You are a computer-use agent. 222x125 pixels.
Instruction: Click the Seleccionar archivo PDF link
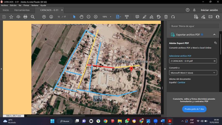click(x=180, y=56)
